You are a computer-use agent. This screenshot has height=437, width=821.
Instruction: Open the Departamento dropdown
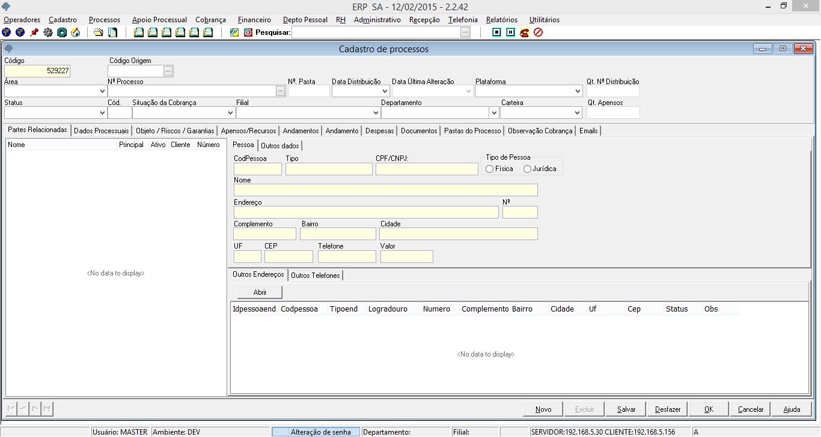tap(493, 112)
